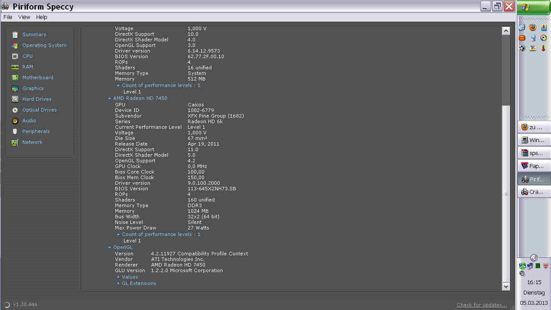The height and width of the screenshot is (310, 551).
Task: Click the scrollbar up arrow
Action: point(506,31)
